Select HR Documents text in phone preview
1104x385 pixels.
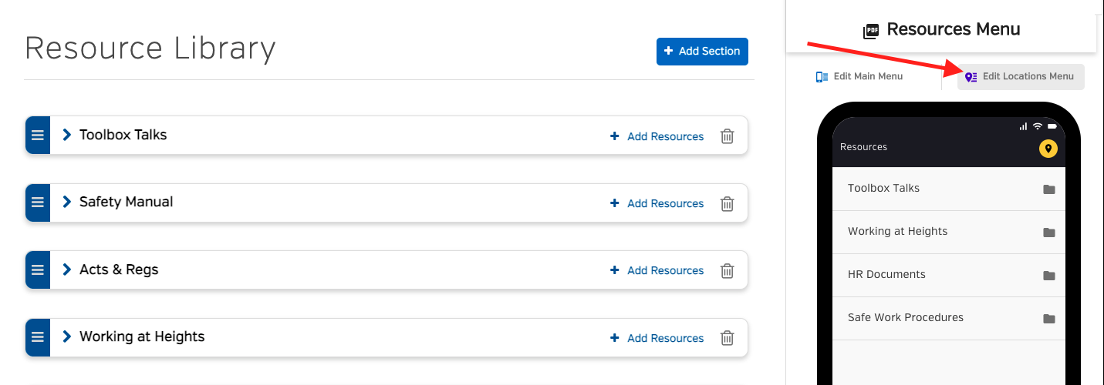pos(886,274)
